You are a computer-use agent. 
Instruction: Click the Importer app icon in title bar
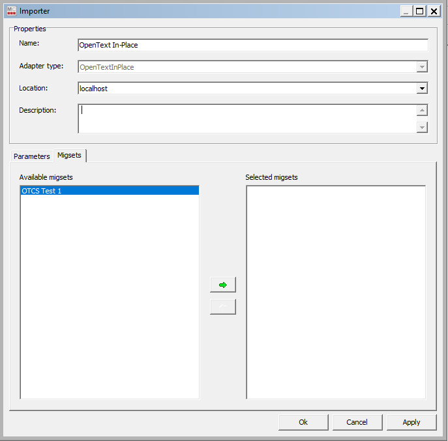(11, 10)
